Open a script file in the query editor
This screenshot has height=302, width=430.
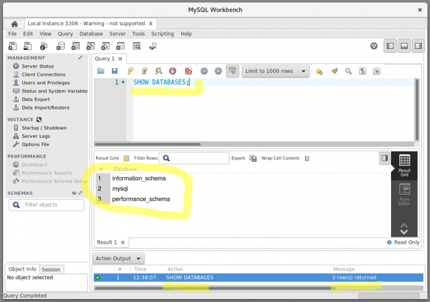tap(101, 71)
